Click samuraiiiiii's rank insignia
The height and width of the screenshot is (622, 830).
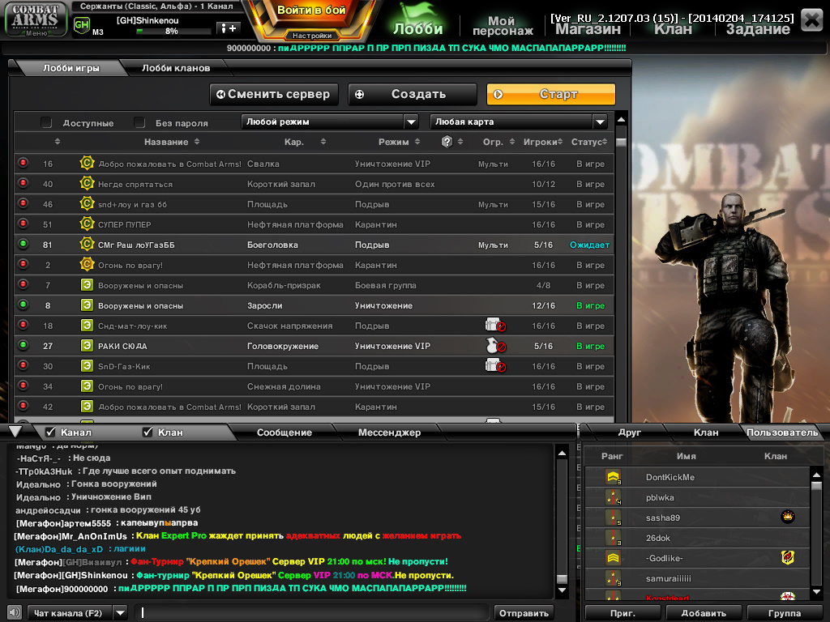pyautogui.click(x=613, y=578)
